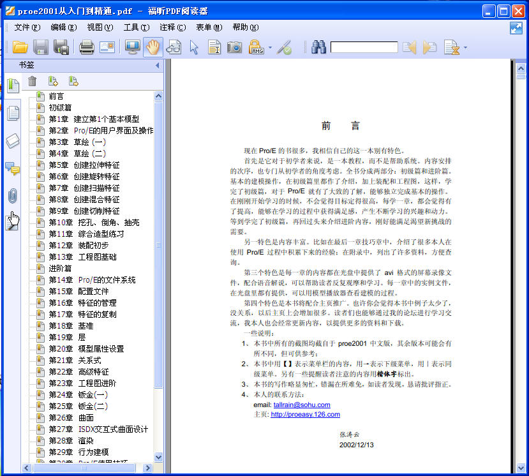Open the 文件(F) menu
529x476 pixels.
pyautogui.click(x=27, y=27)
